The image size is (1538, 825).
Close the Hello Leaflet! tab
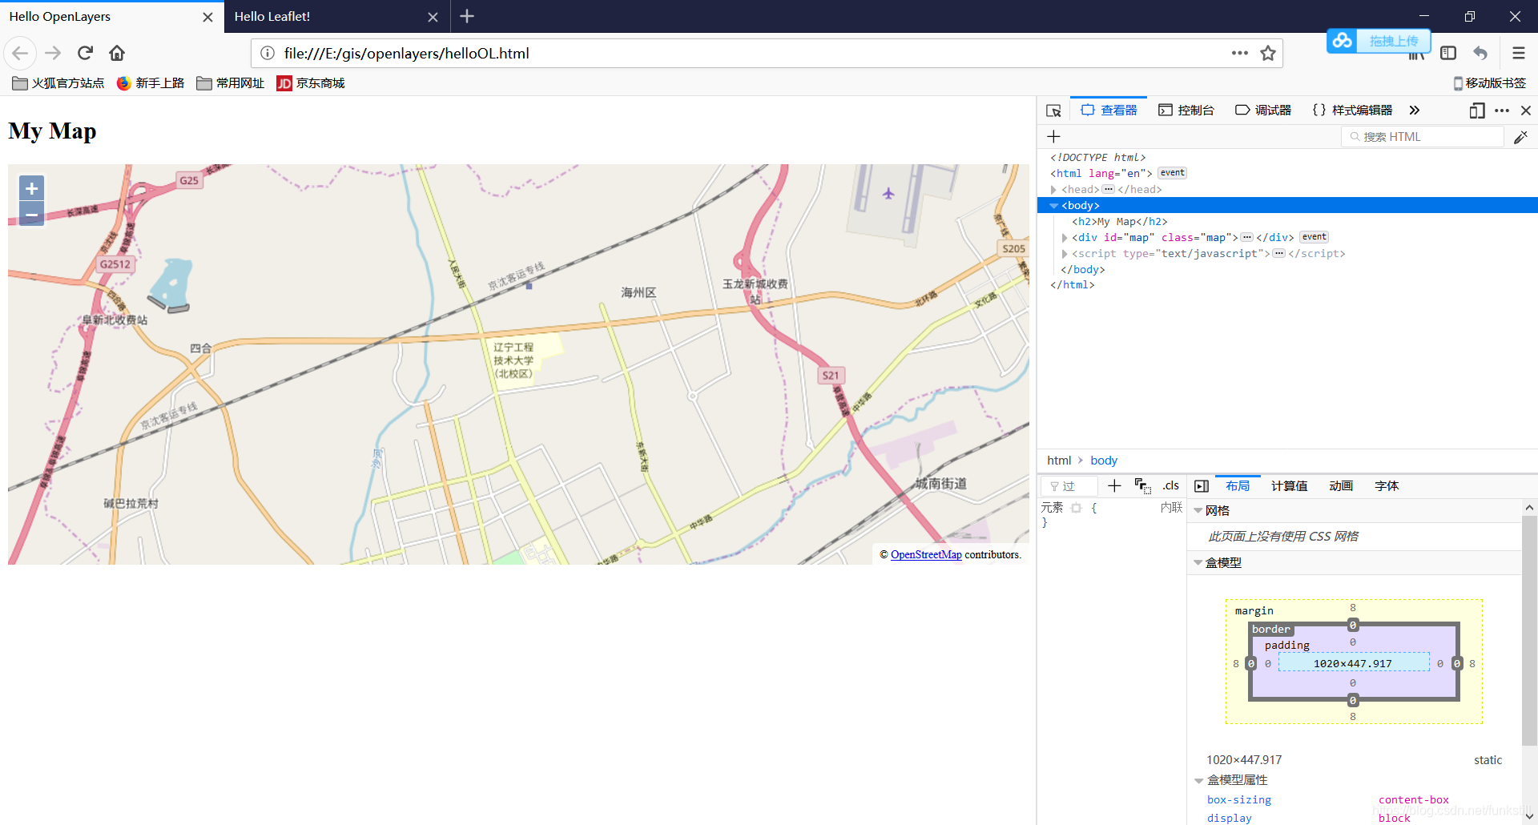[433, 17]
